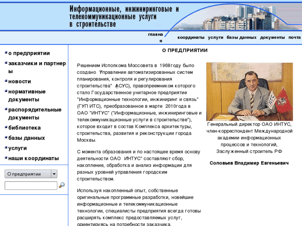Go to 'о предприятии' sidebar link

(x=29, y=53)
